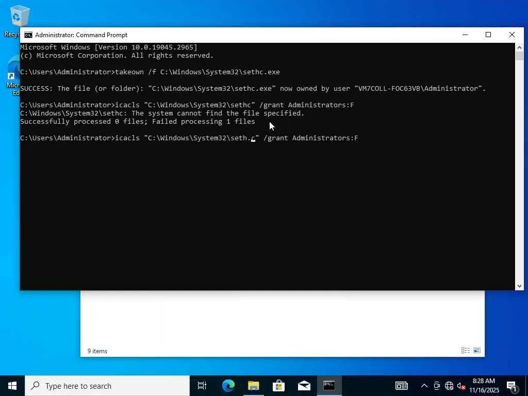Open the Command Prompt title bar system icon
Screen dimensions: 528x396
(x=28, y=35)
